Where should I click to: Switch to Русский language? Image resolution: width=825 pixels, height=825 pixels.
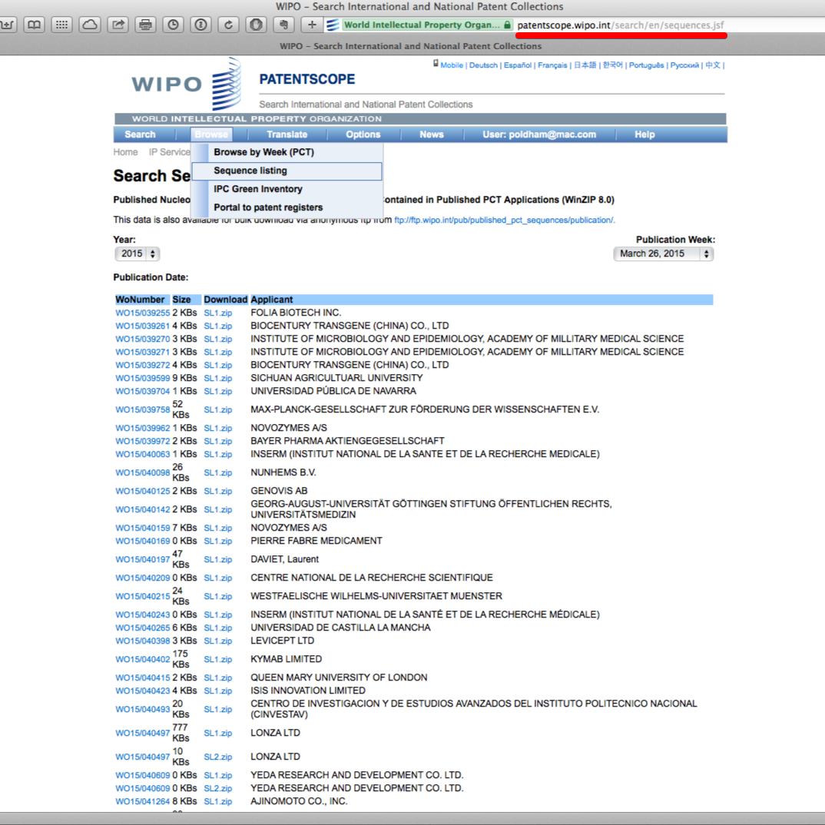[684, 65]
